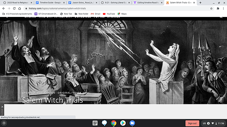Open the New Tab bookmark
This screenshot has width=227, height=127.
(x=66, y=14)
